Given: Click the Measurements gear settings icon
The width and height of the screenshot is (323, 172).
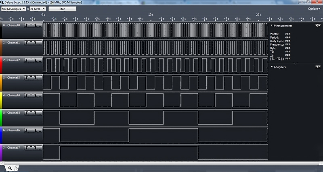Looking at the screenshot, I should pos(318,25).
